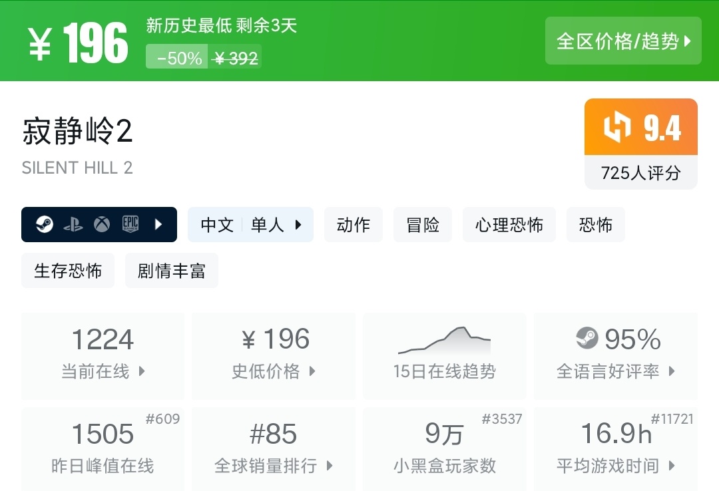The image size is (719, 491).
Task: Select the 心理恐怖 genre tag
Action: [x=509, y=225]
